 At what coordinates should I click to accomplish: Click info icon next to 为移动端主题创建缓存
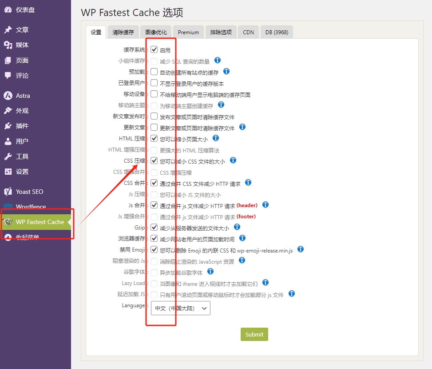click(x=221, y=104)
